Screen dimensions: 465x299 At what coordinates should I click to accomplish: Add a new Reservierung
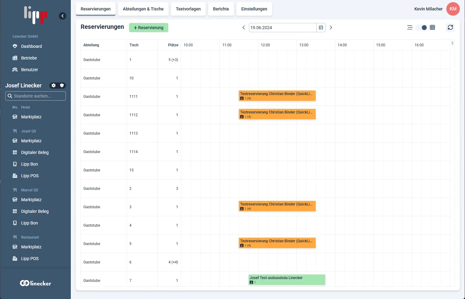click(x=149, y=28)
